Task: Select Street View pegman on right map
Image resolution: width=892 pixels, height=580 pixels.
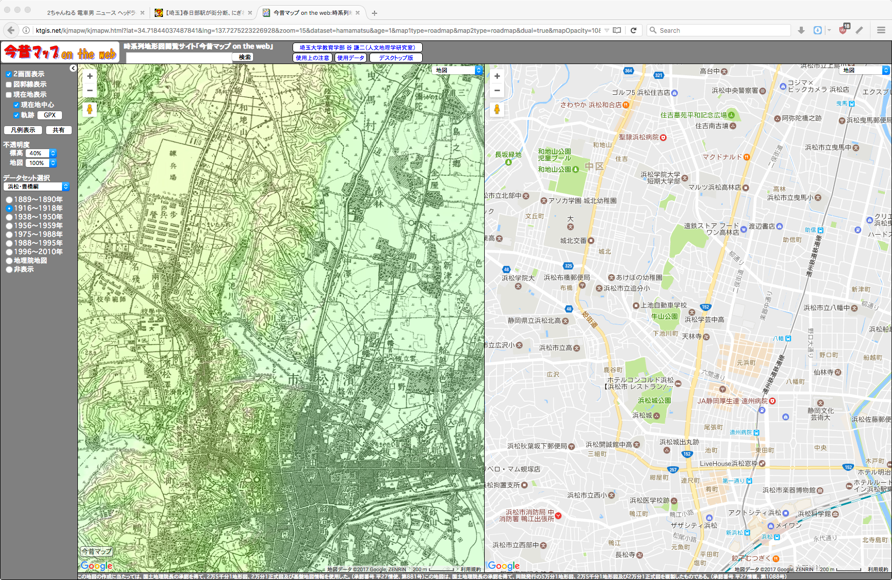Action: pyautogui.click(x=497, y=109)
